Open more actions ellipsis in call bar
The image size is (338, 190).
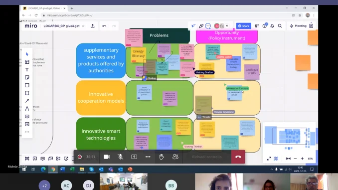pyautogui.click(x=148, y=157)
